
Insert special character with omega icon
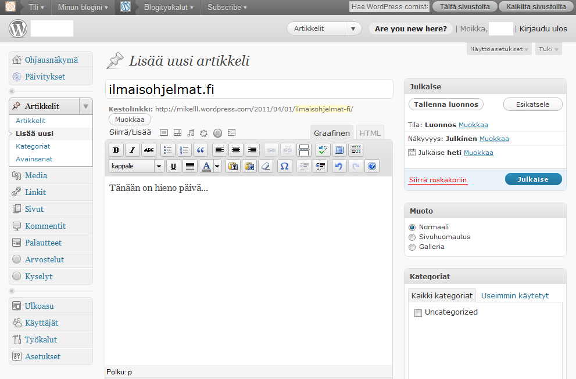coord(284,166)
